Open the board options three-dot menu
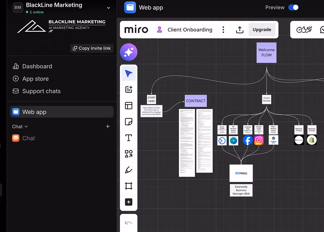 [223, 30]
